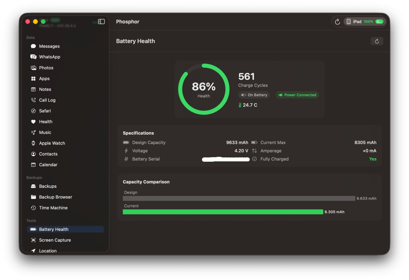Click the hash icon beside Battery Serial

126,159
